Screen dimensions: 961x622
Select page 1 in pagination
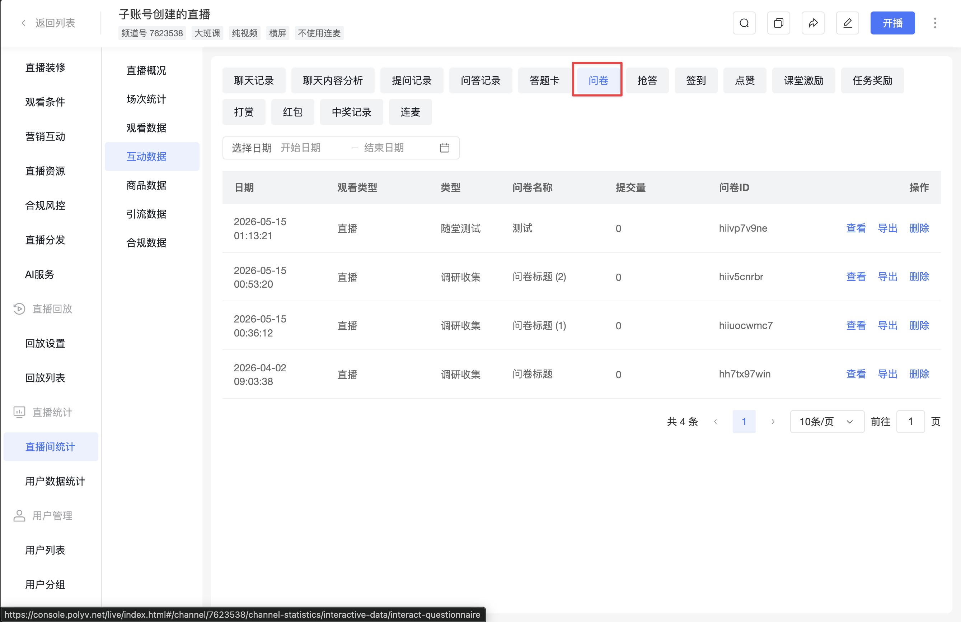click(x=744, y=422)
